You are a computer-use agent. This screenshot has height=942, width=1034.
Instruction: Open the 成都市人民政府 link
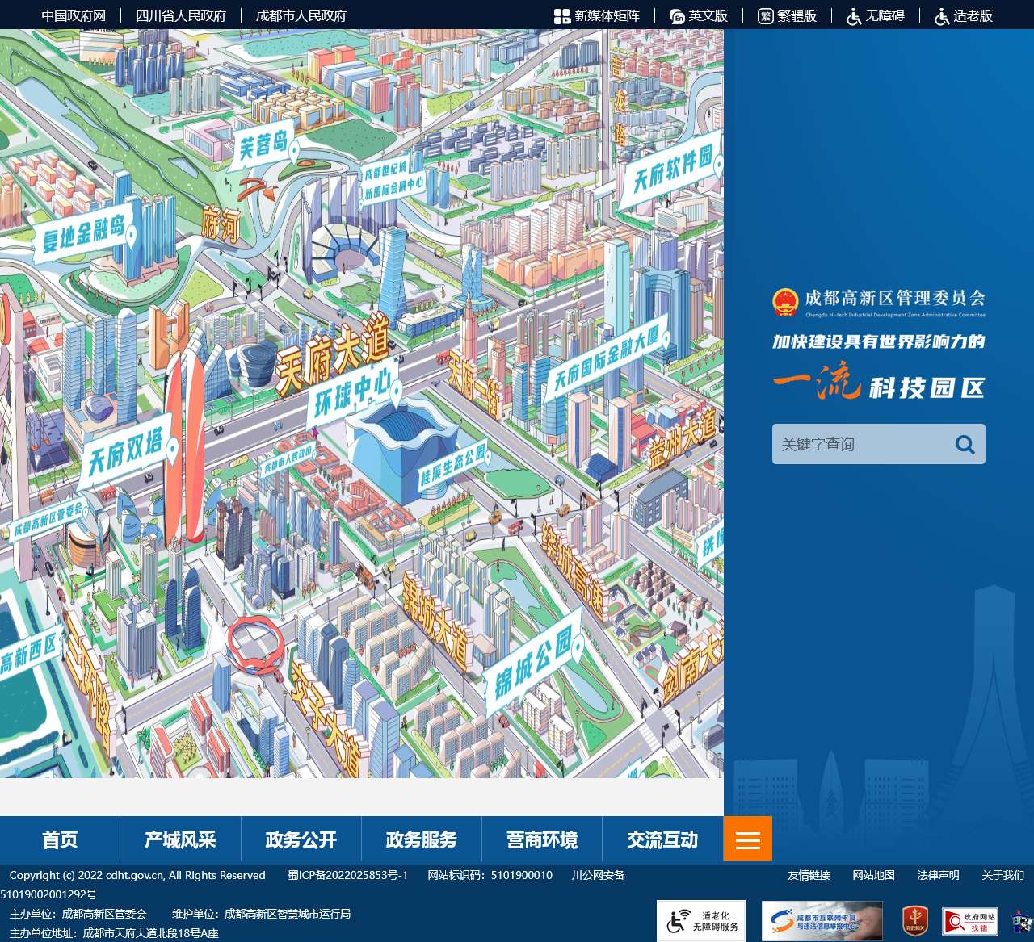tap(301, 15)
